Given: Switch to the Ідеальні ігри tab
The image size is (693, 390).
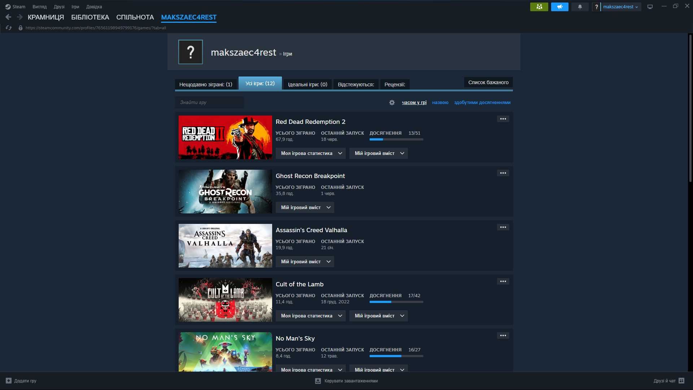Looking at the screenshot, I should click(308, 84).
